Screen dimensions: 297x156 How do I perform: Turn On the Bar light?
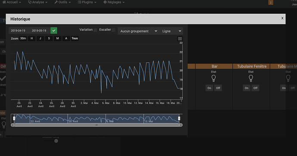coord(209,88)
